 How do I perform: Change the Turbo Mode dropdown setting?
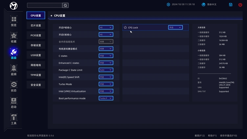[106, 84]
